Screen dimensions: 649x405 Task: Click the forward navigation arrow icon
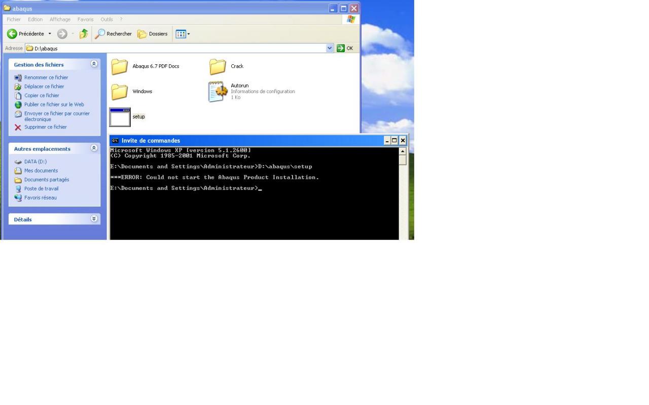point(62,34)
